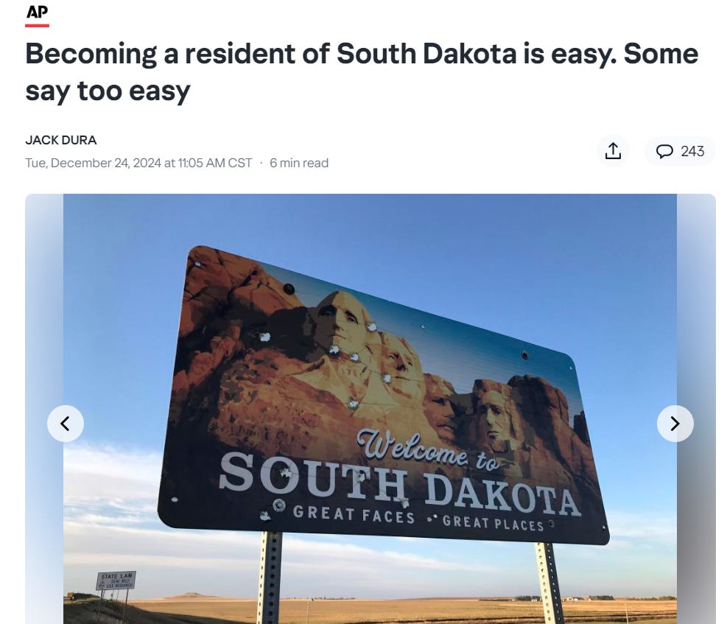Viewport: 727px width, 624px height.
Task: Open author Jack Dura's byline
Action: coord(60,140)
